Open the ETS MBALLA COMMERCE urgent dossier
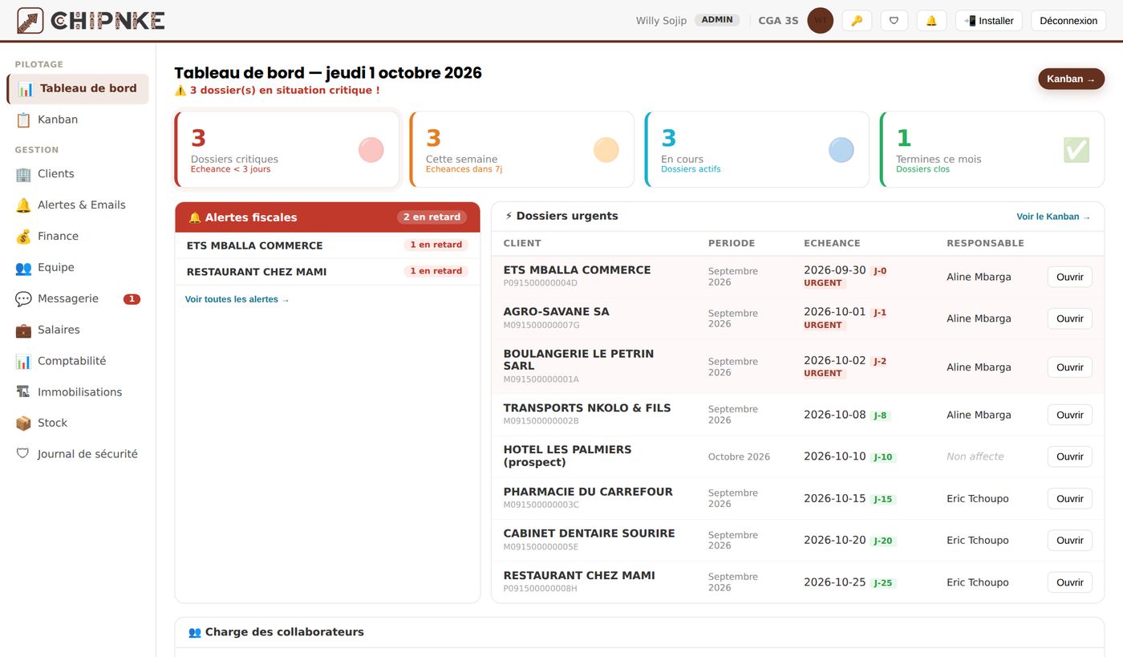The height and width of the screenshot is (657, 1123). coord(1069,277)
